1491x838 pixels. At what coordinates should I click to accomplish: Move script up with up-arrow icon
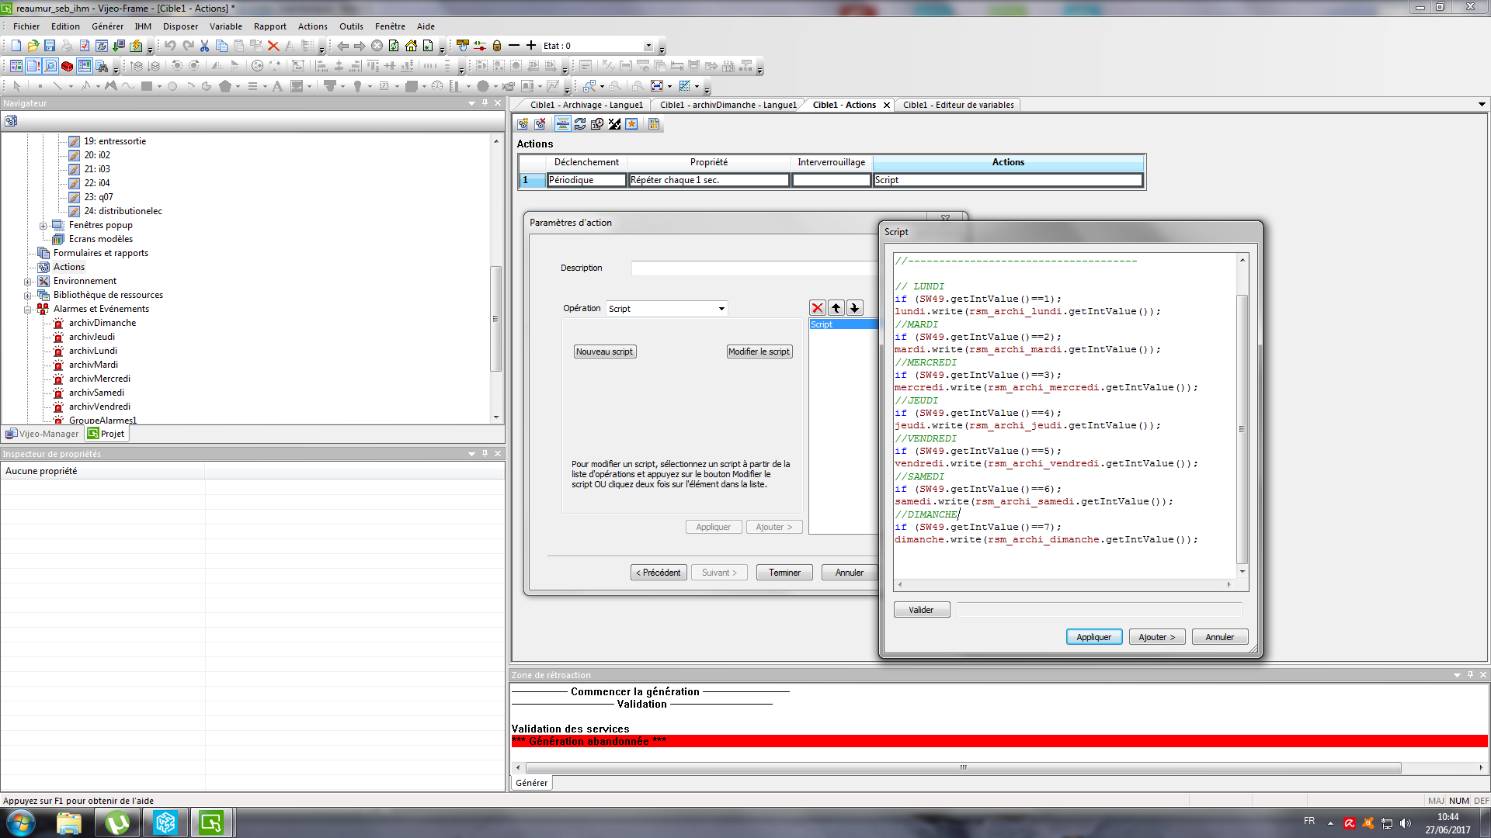click(x=836, y=308)
